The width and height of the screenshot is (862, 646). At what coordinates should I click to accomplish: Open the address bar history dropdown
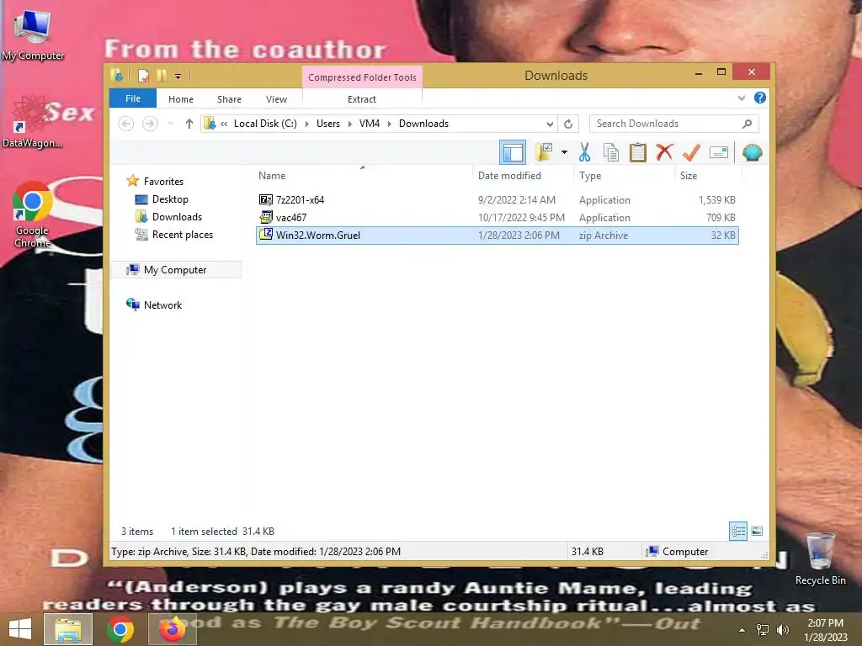(x=549, y=124)
